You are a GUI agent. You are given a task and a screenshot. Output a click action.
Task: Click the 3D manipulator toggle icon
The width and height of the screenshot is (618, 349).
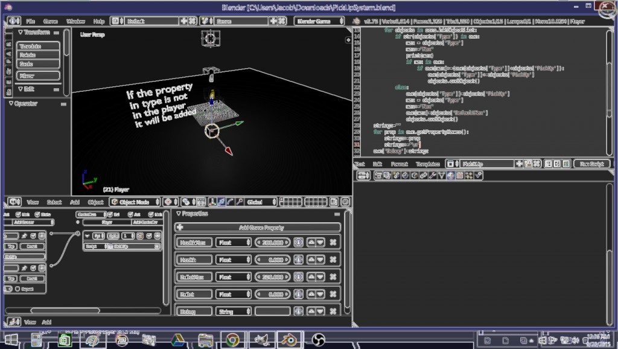click(212, 202)
